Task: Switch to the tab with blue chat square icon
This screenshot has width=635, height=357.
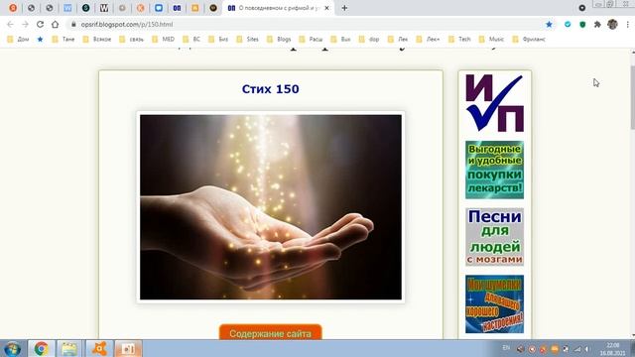Action: point(159,8)
